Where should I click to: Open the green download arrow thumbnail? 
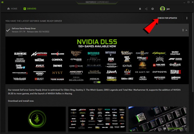[37, 119]
